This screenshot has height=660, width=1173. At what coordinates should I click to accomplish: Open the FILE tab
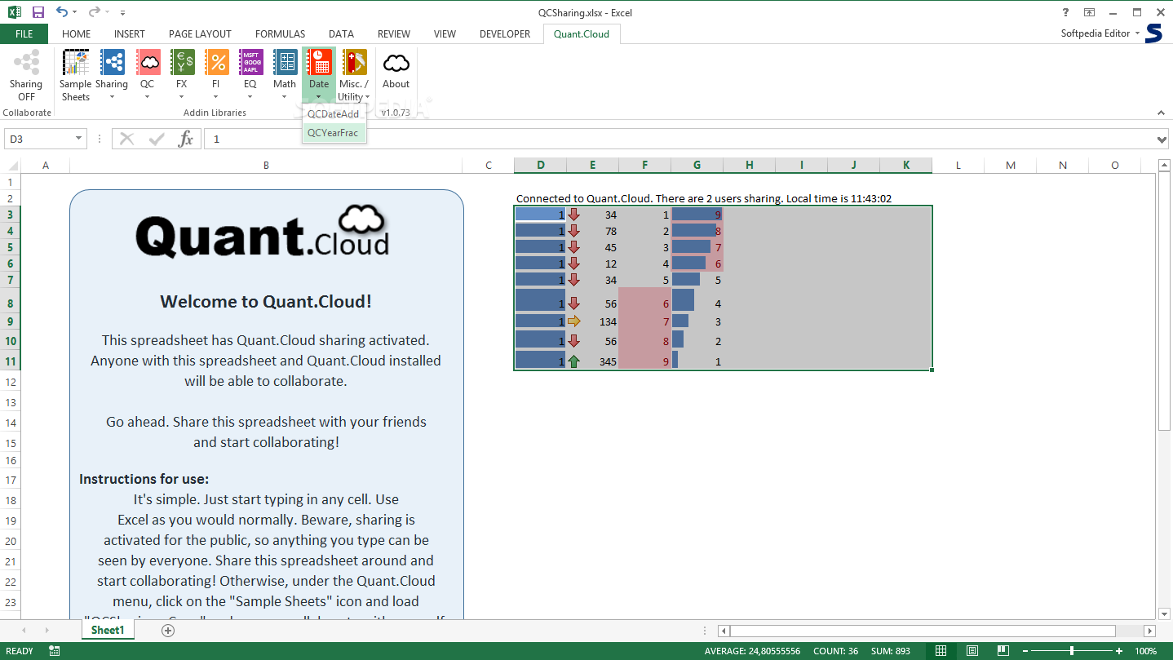click(x=24, y=33)
